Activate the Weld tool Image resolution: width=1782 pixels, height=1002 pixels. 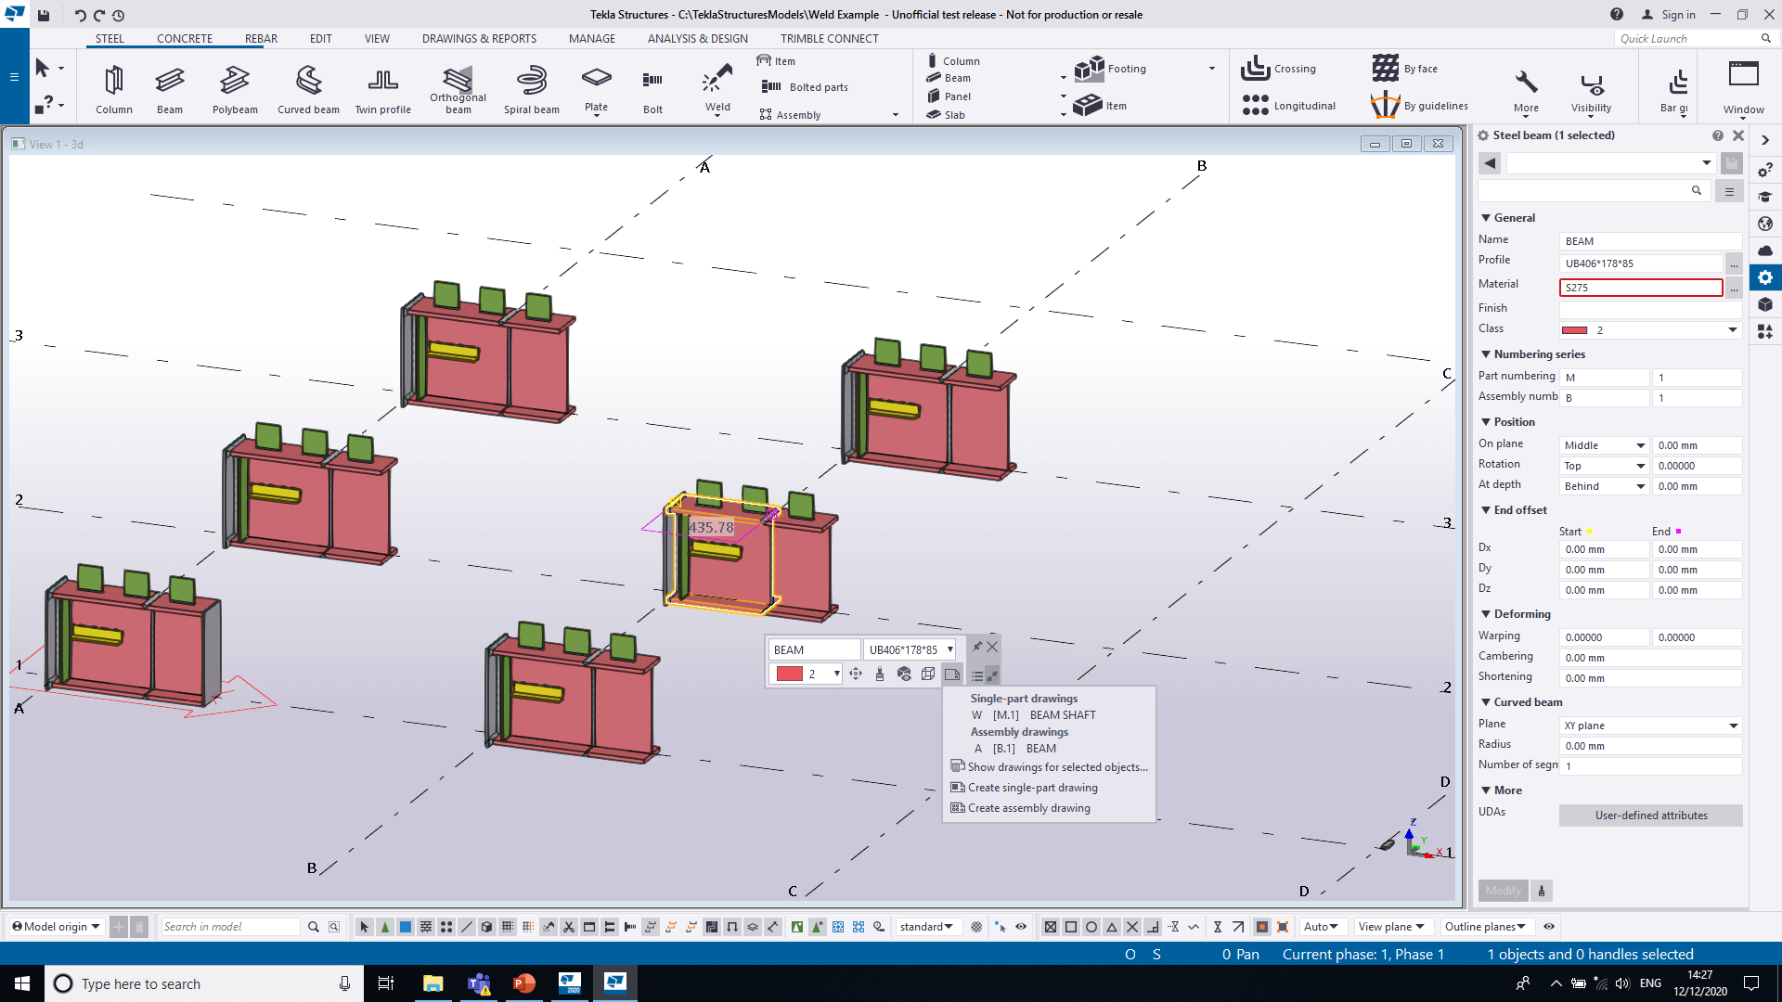pyautogui.click(x=717, y=90)
